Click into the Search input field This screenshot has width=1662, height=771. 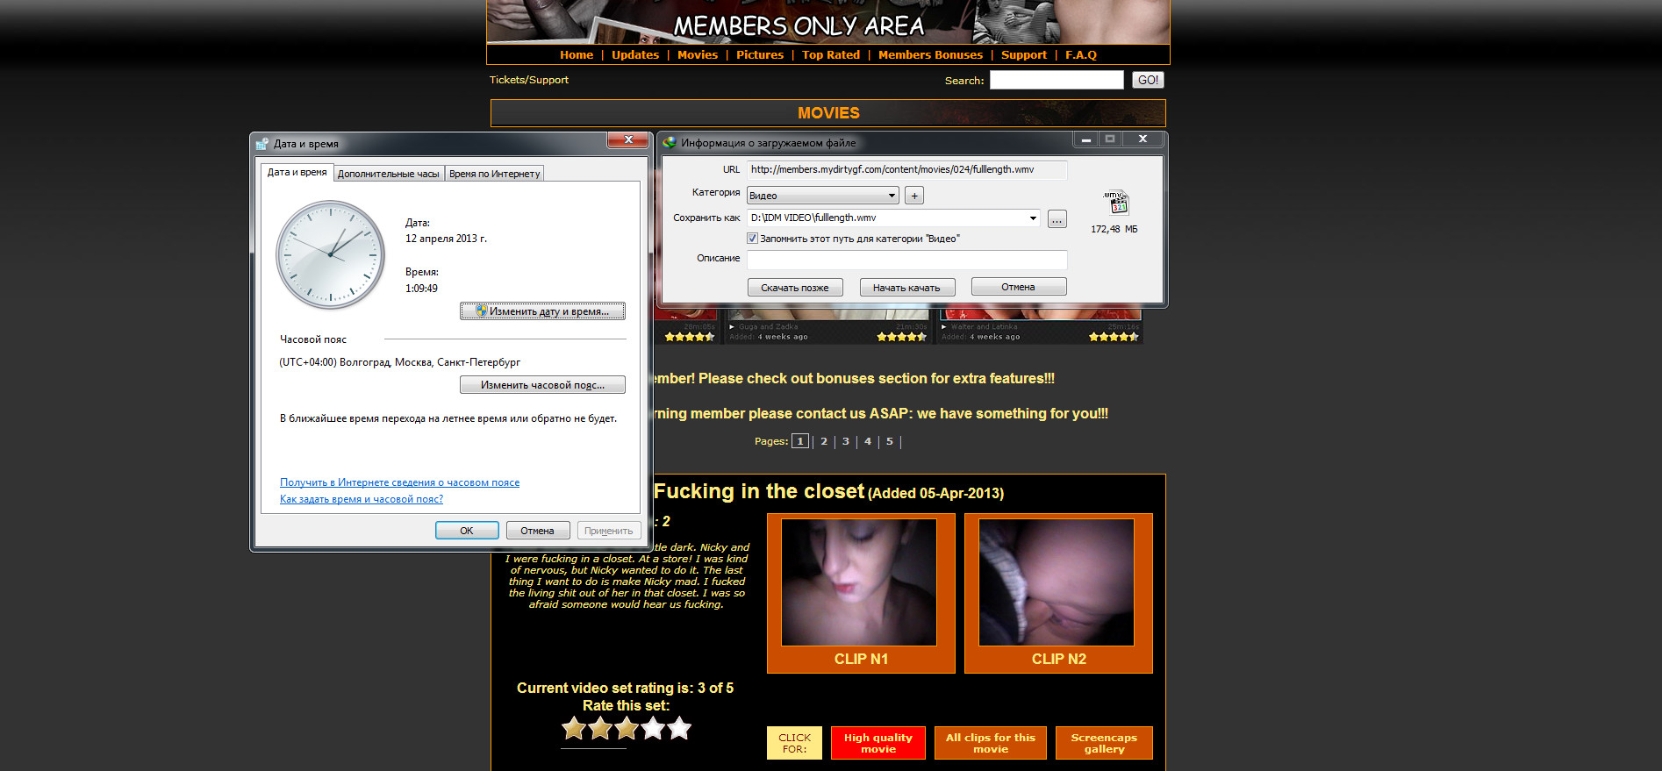pos(1056,80)
